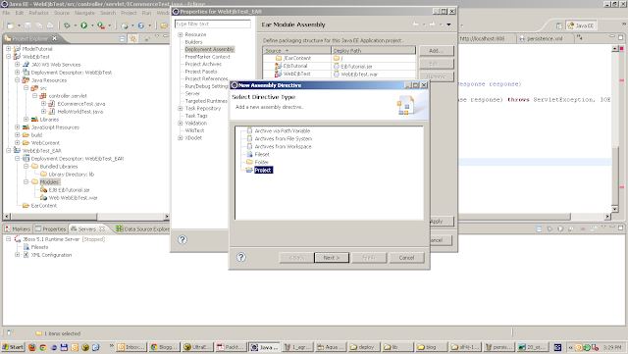628x354 pixels.
Task: Select EJB EjbTutorial.jar module
Action: pyautogui.click(x=69, y=190)
